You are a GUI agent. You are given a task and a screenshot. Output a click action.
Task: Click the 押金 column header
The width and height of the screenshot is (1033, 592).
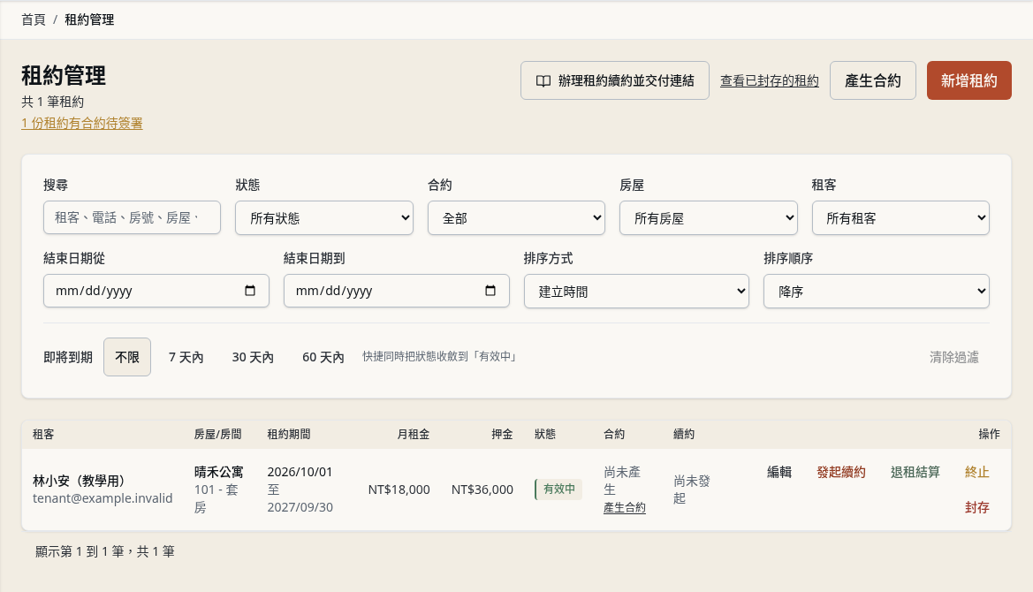tap(502, 435)
